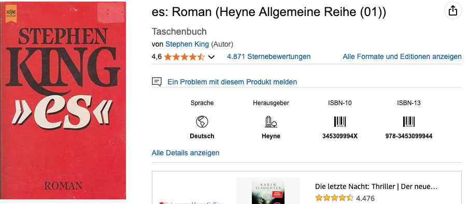The width and height of the screenshot is (469, 204).
Task: Click Ein Problem mit diesem Produkt melden
Action: click(x=232, y=82)
